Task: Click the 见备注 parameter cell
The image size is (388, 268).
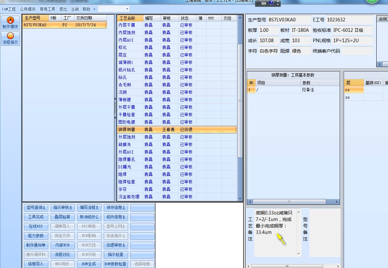Action: [x=320, y=90]
